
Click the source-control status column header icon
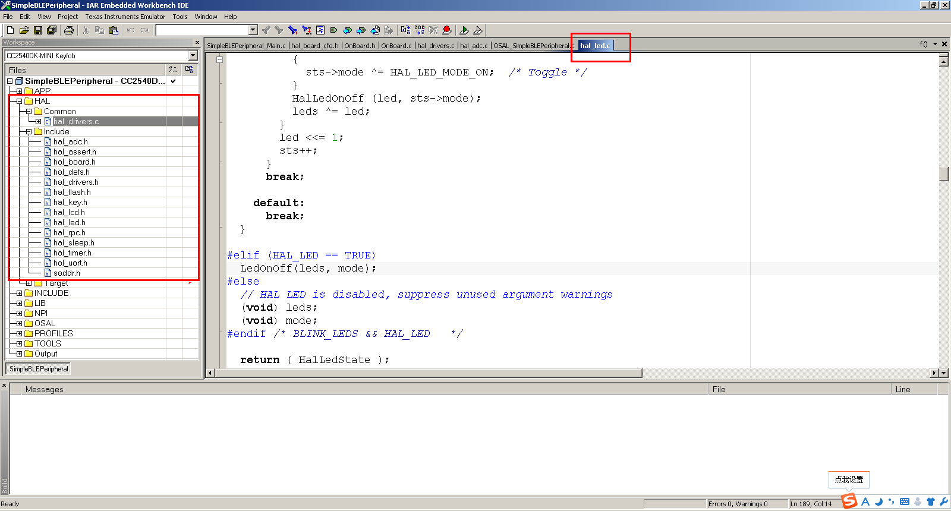pos(173,70)
